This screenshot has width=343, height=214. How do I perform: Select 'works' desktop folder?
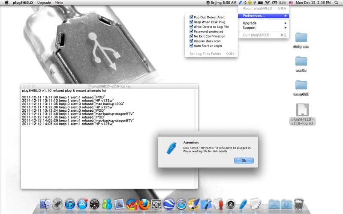[x=301, y=64]
